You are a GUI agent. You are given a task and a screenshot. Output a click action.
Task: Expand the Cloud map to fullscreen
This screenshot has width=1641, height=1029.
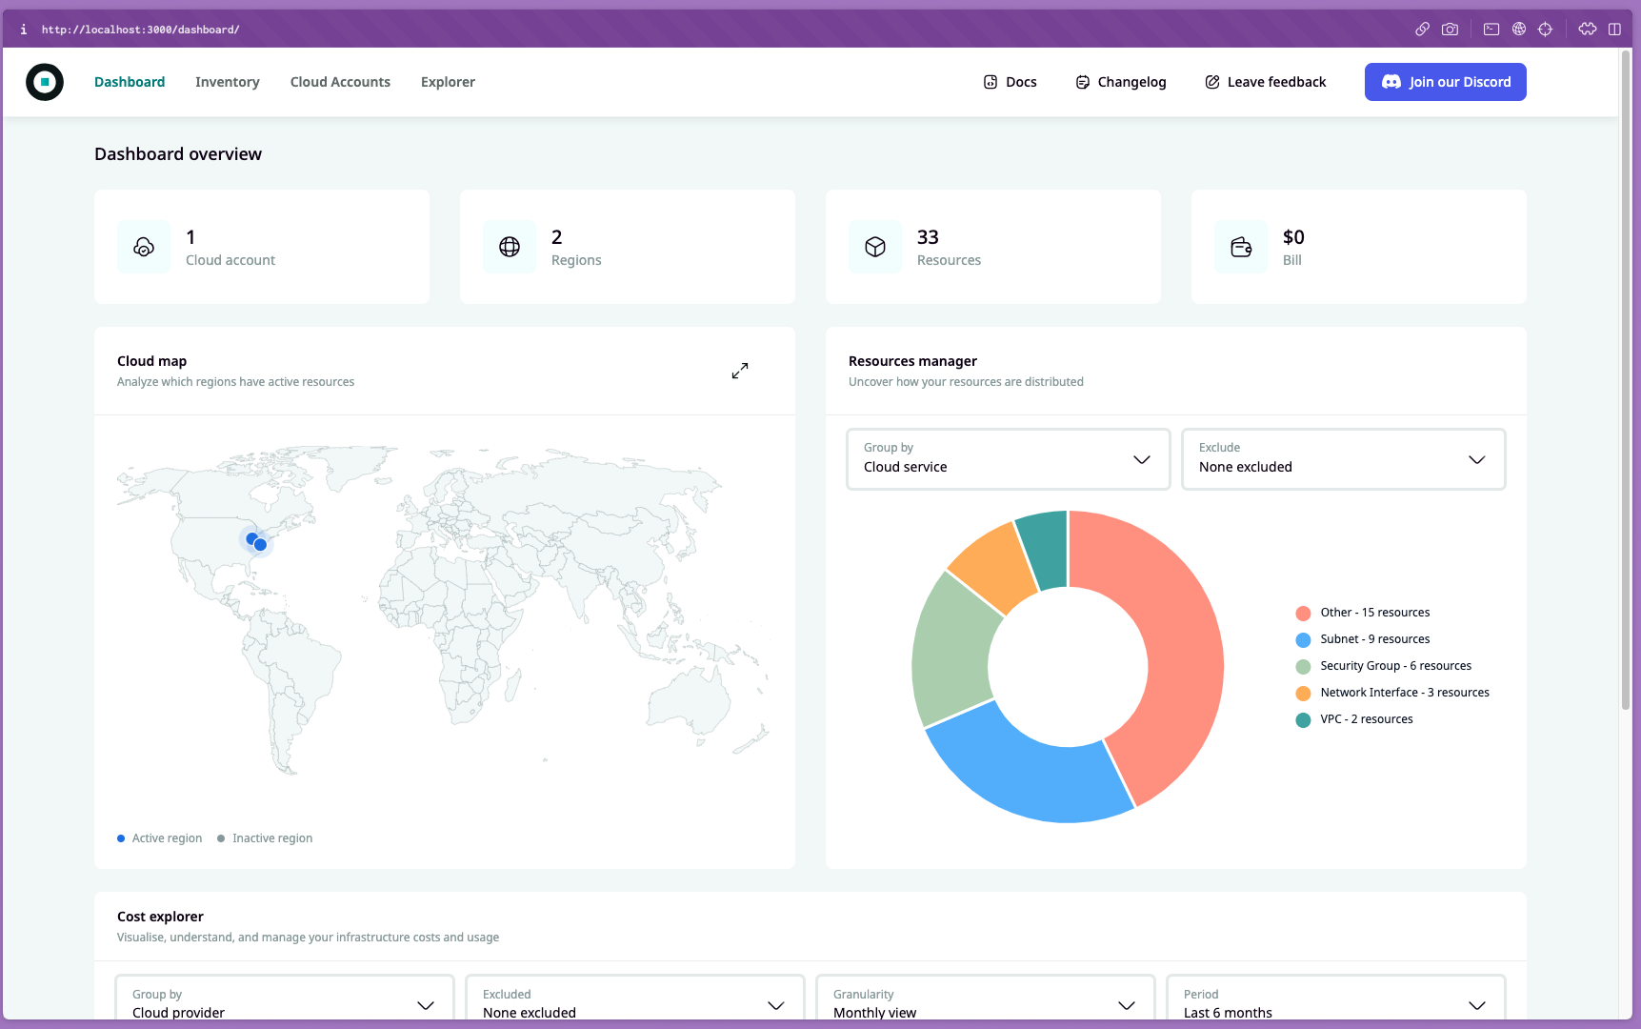point(740,371)
